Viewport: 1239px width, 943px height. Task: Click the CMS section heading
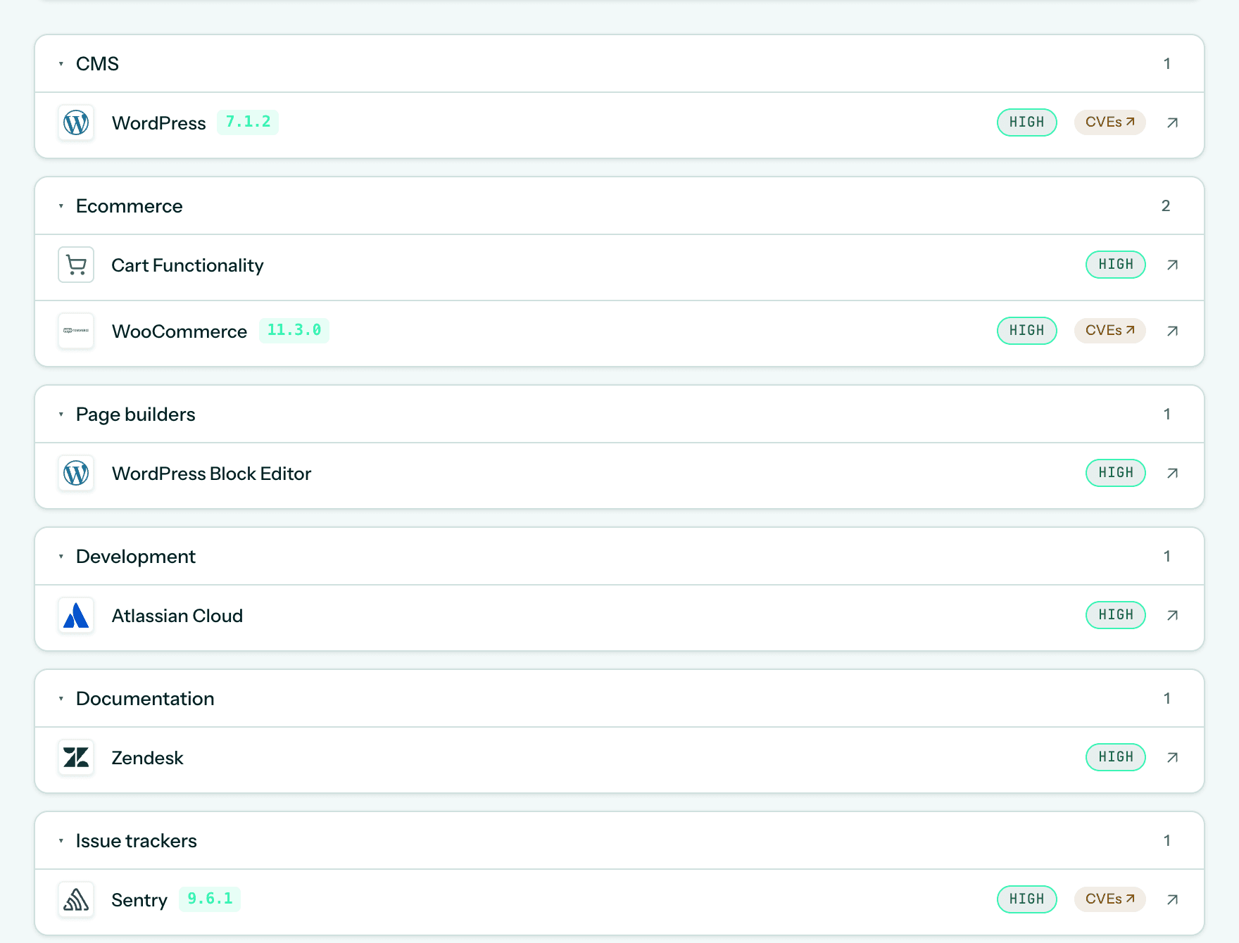[x=97, y=64]
